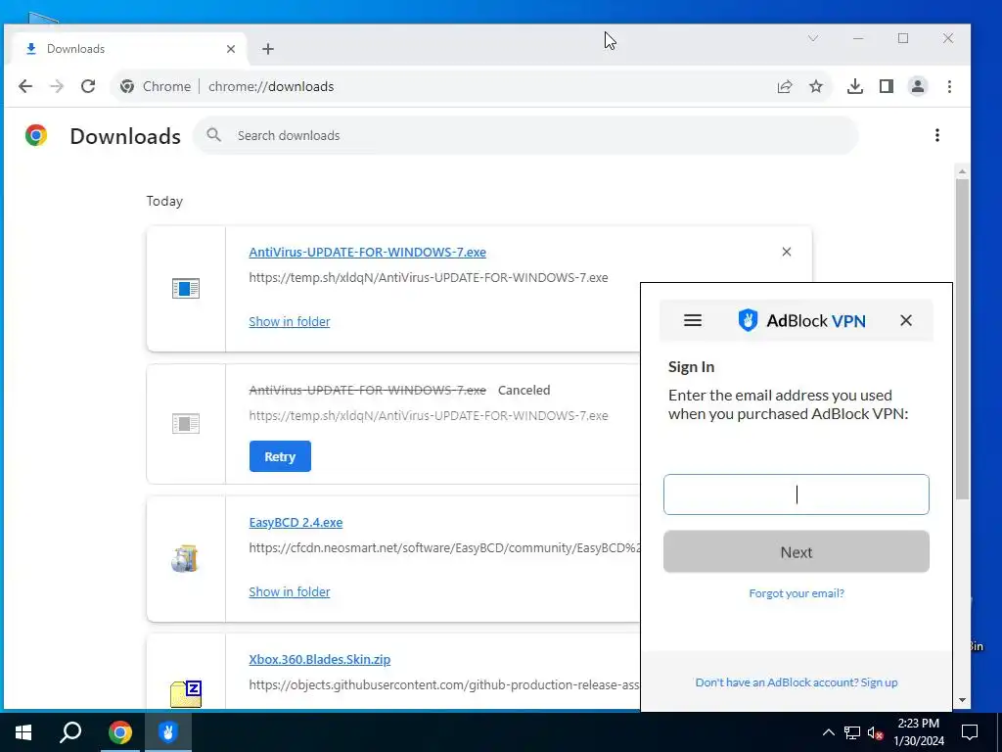Screen dimensions: 1002x752
Task: Bookmark this page with the star icon
Action: click(x=816, y=86)
